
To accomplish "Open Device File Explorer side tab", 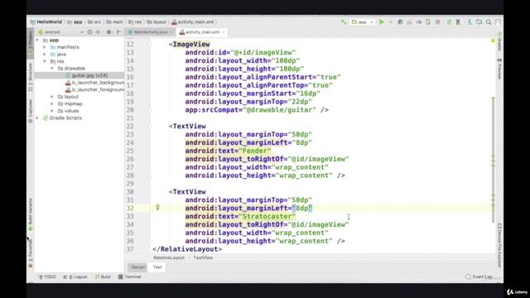I will 499,244.
